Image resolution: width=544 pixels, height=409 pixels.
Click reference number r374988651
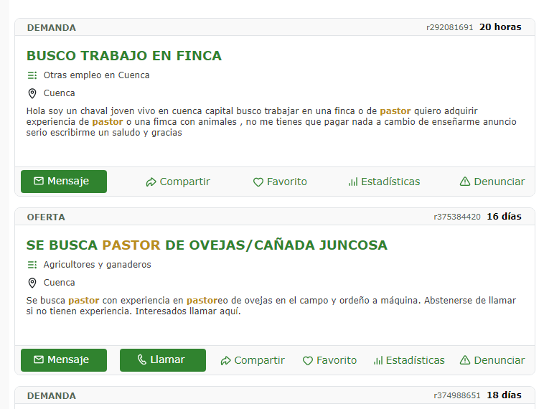tap(457, 396)
